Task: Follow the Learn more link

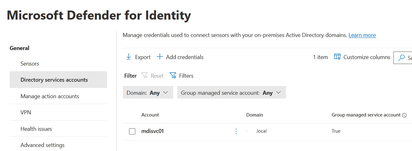Action: coord(362,35)
